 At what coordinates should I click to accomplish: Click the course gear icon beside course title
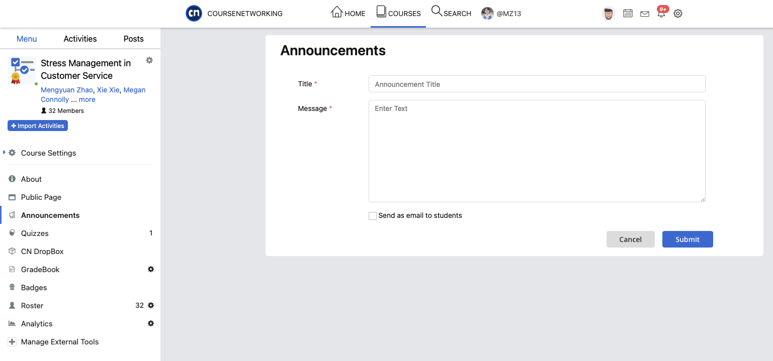[149, 60]
